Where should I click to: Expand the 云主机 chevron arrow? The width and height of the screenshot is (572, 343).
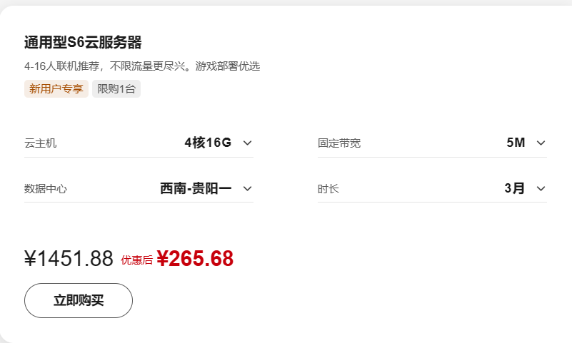point(247,143)
